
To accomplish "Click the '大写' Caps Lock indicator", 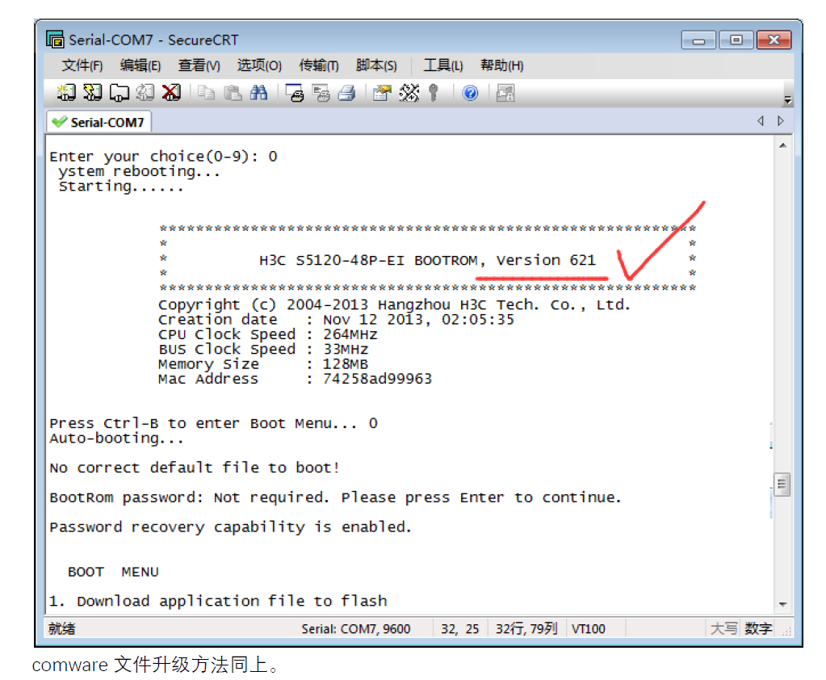I will [x=724, y=628].
